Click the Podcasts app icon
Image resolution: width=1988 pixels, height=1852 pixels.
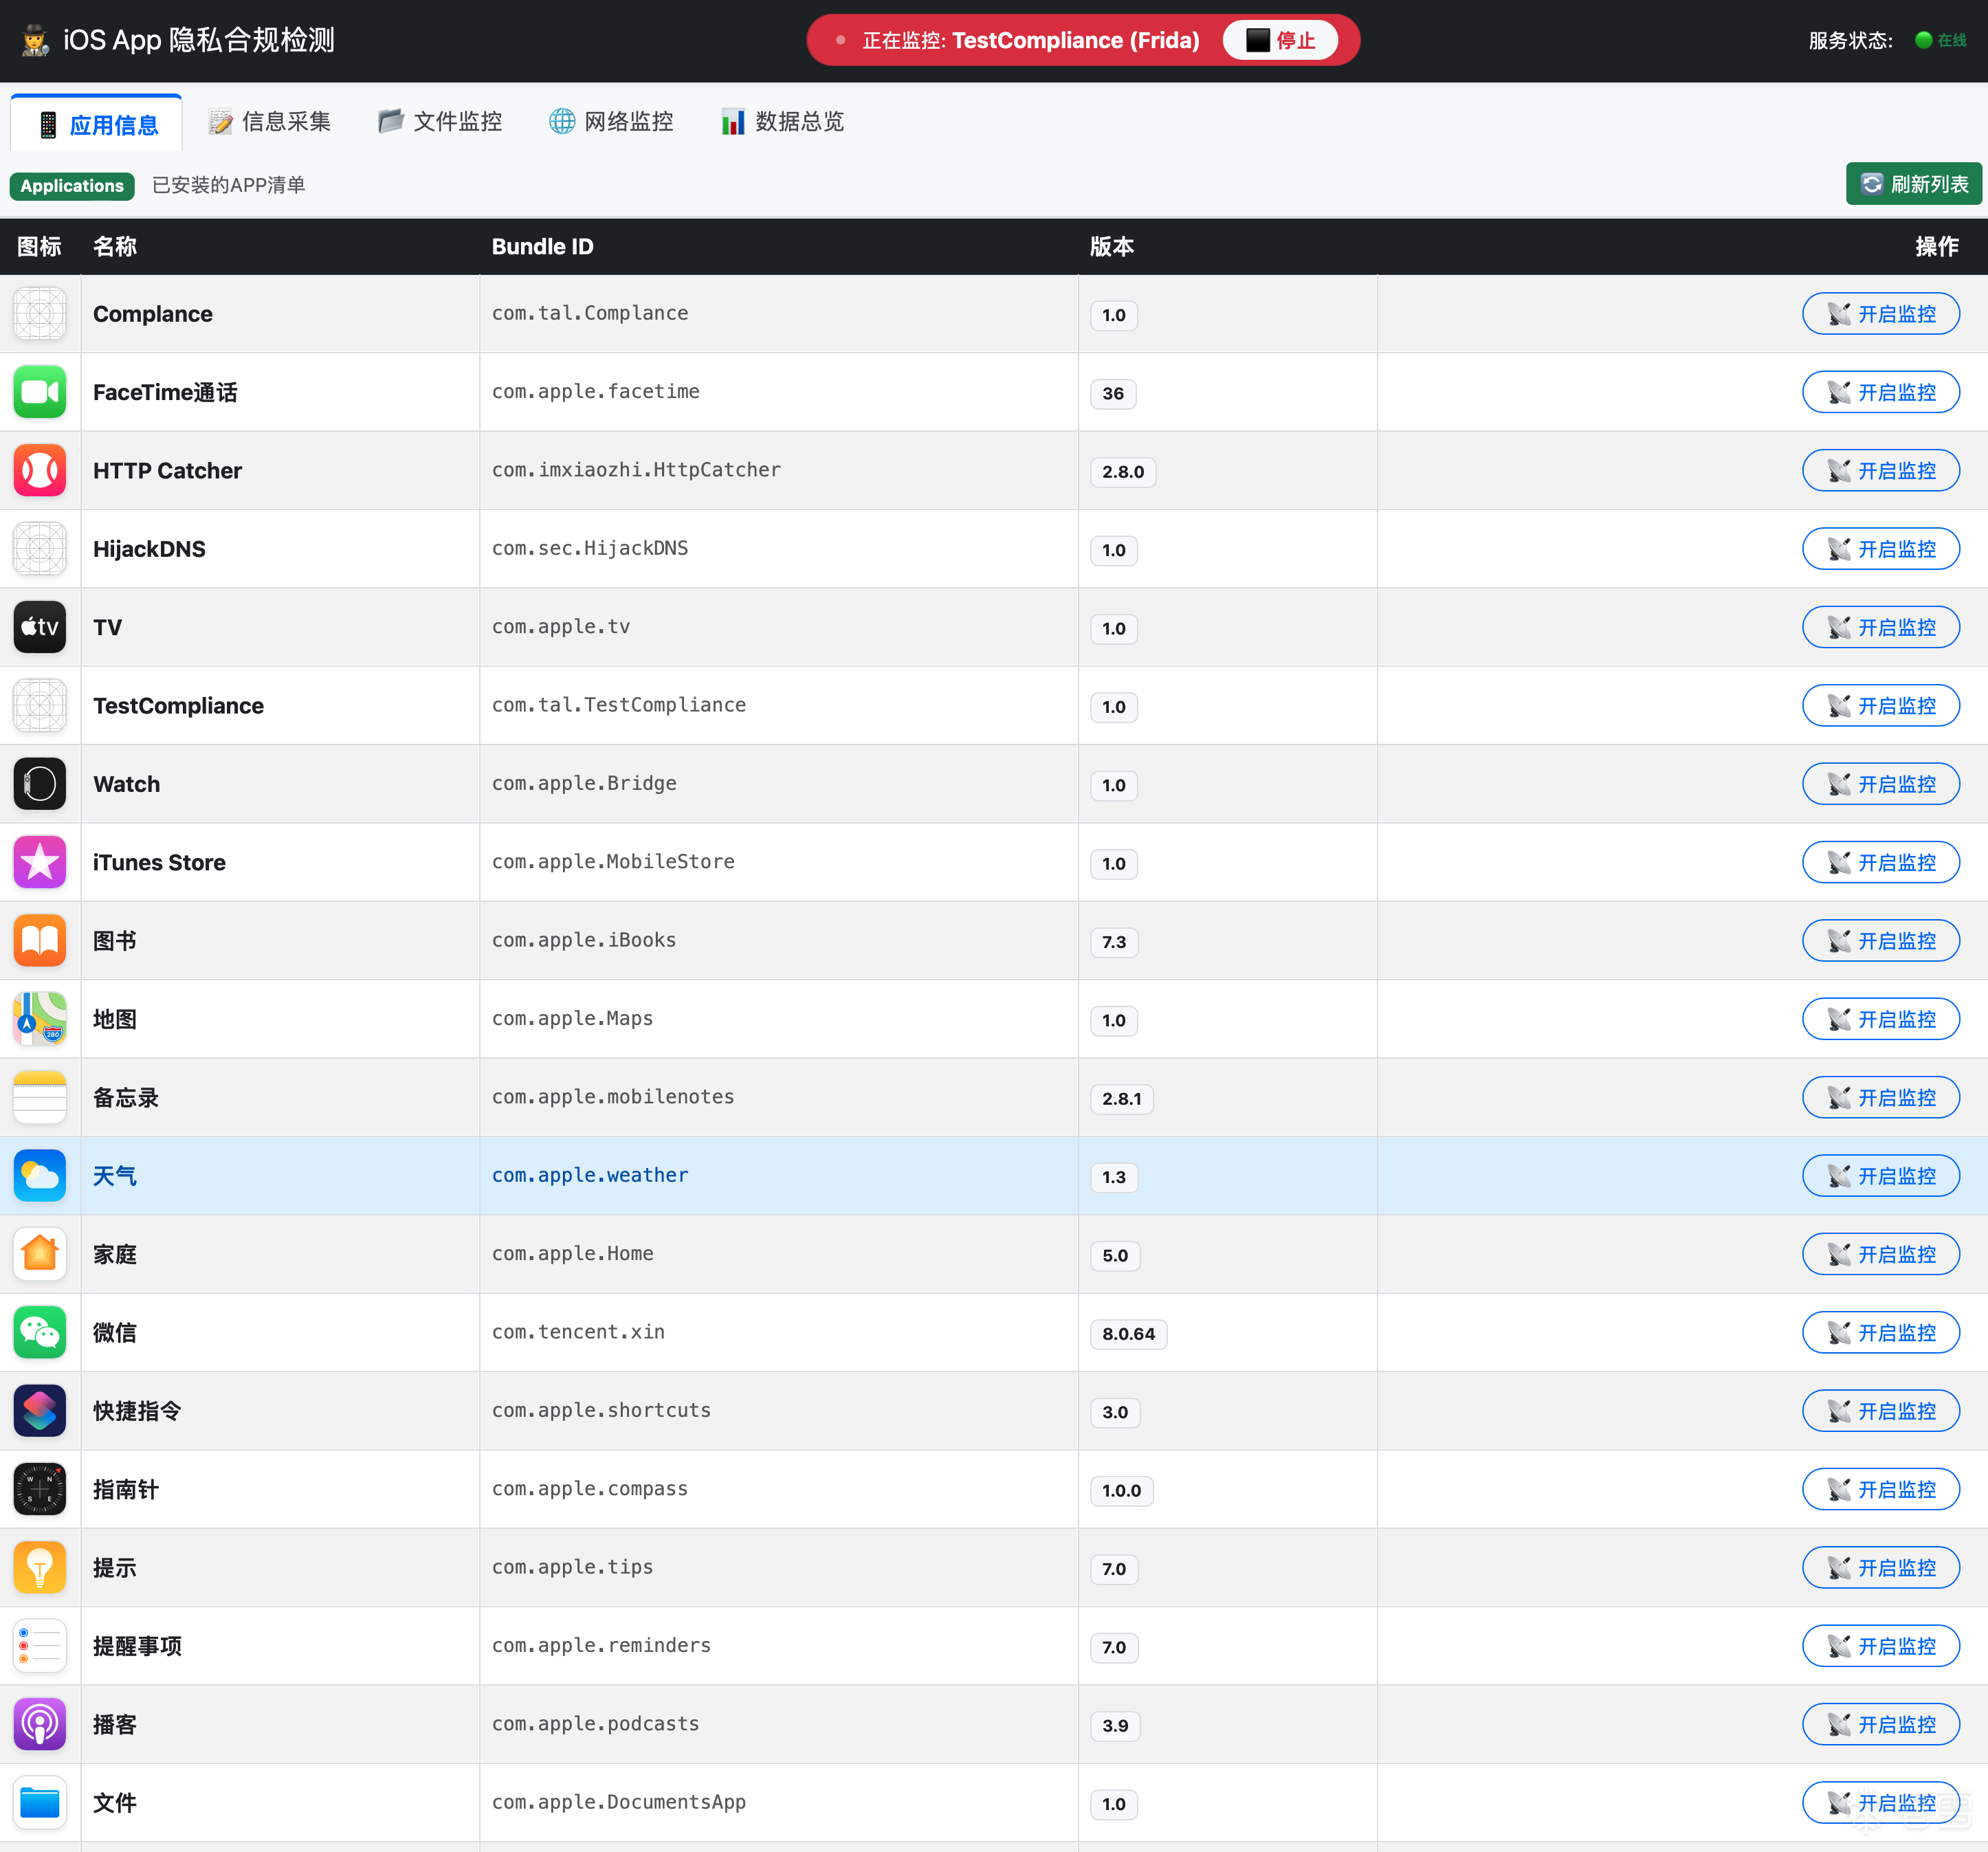(x=39, y=1724)
